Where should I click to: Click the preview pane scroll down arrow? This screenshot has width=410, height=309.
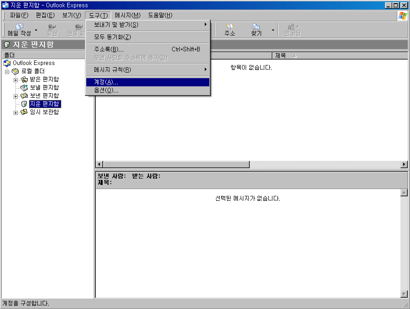(404, 294)
